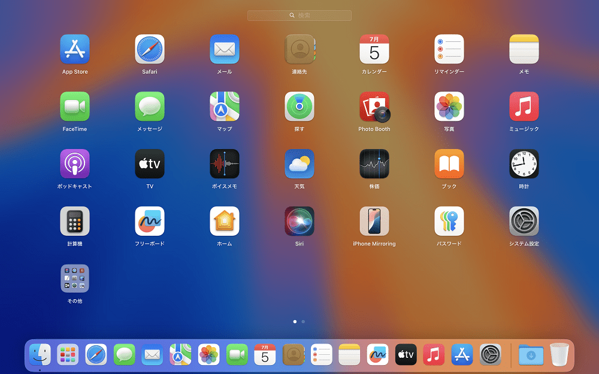Open App Store from the Dock
This screenshot has width=599, height=374.
click(x=462, y=354)
